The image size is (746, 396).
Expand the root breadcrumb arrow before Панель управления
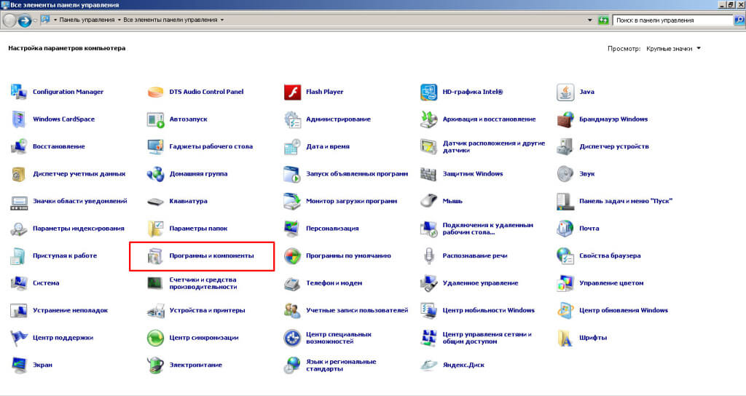coord(55,20)
